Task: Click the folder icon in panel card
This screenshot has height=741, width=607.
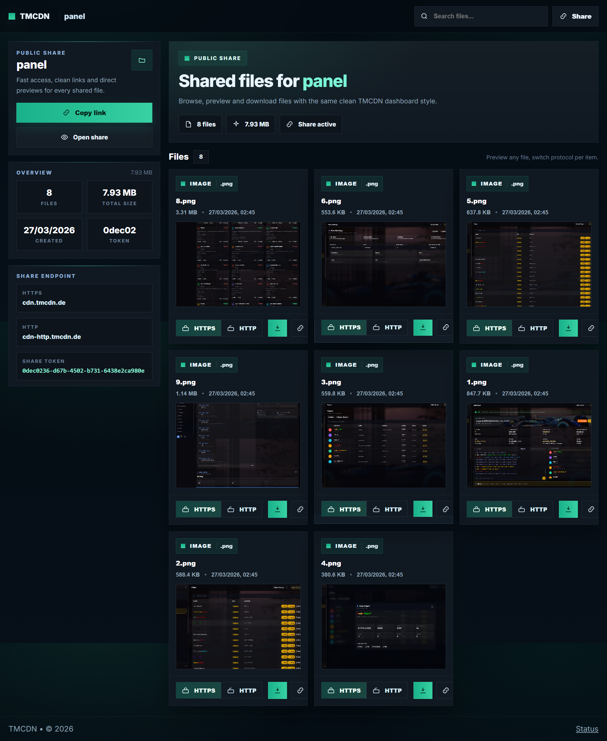Action: tap(142, 60)
